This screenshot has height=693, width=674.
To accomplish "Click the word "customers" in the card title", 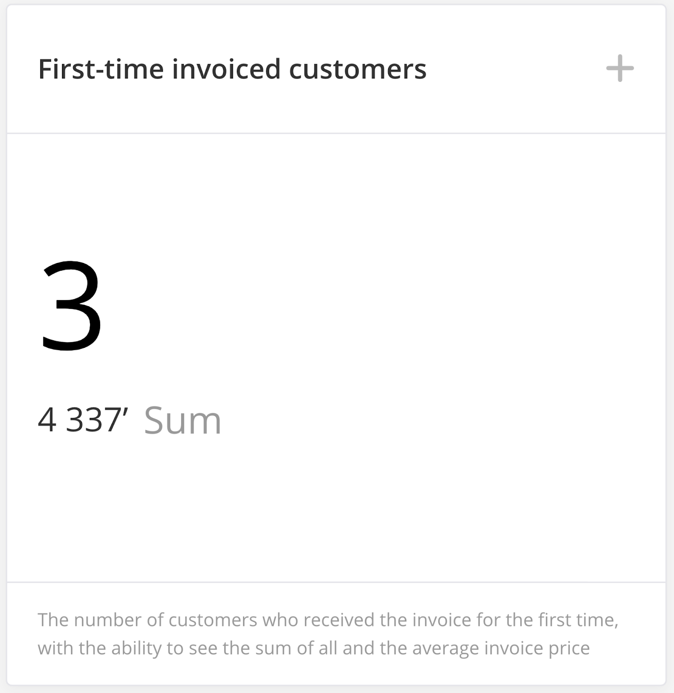I will pos(357,69).
